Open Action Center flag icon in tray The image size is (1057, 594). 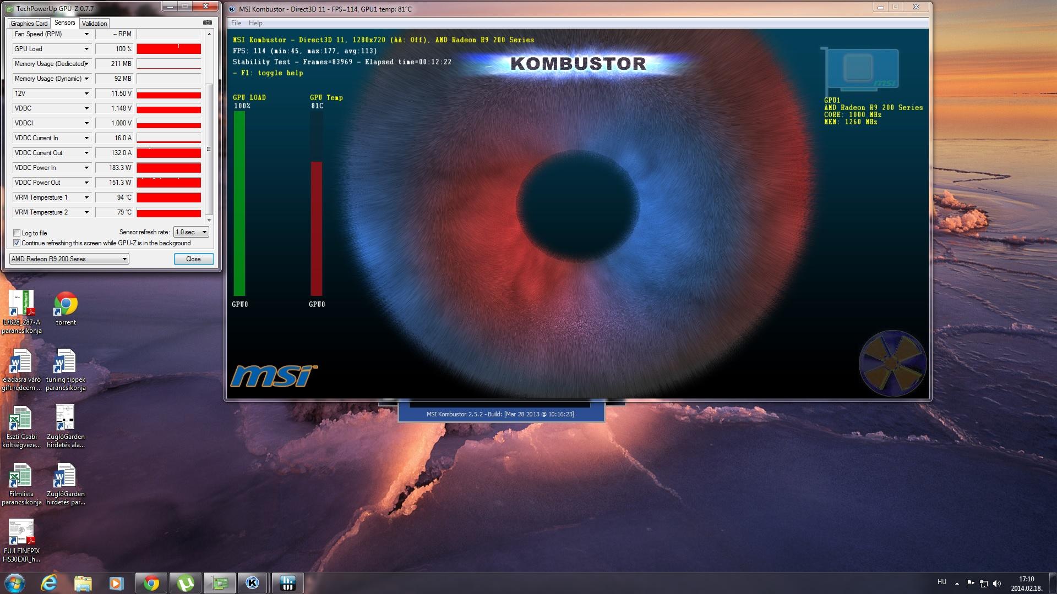(970, 584)
